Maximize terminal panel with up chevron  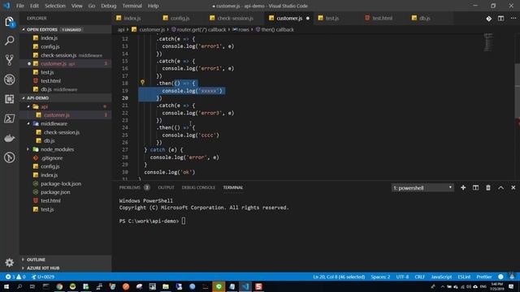tap(500, 187)
